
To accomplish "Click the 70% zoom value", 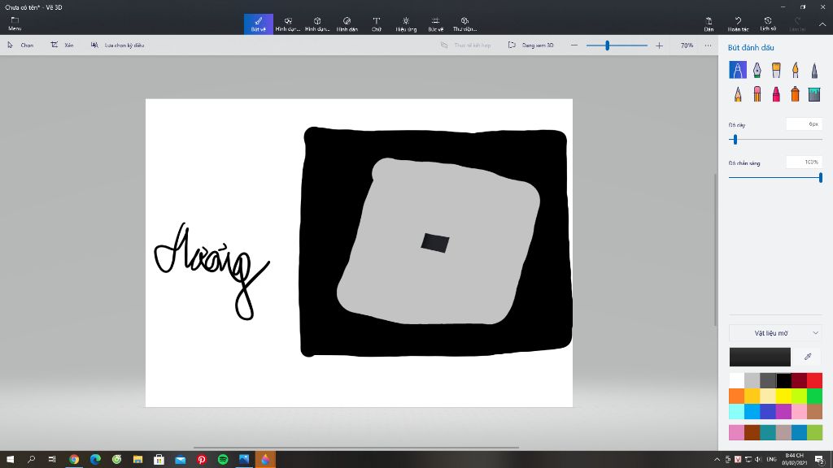I will (x=687, y=45).
